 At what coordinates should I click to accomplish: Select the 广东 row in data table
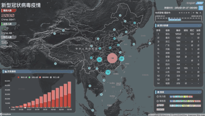coord(178,45)
